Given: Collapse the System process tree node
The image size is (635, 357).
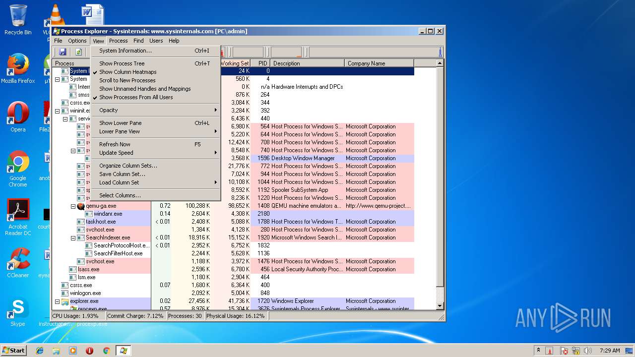Looking at the screenshot, I should 57,79.
